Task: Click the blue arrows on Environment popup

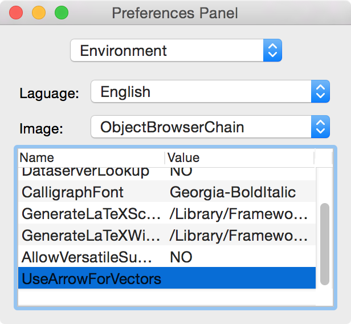Action: coord(272,50)
